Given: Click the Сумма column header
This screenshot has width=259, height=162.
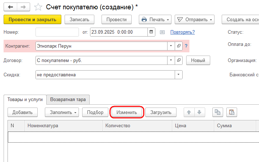Looking at the screenshot, I should [235, 126].
